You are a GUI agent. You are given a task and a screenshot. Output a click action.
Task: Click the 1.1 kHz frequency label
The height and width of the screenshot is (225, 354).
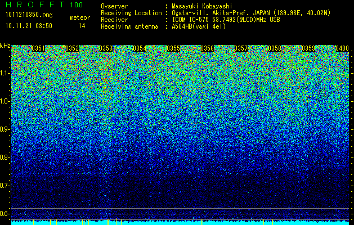(x=5, y=73)
